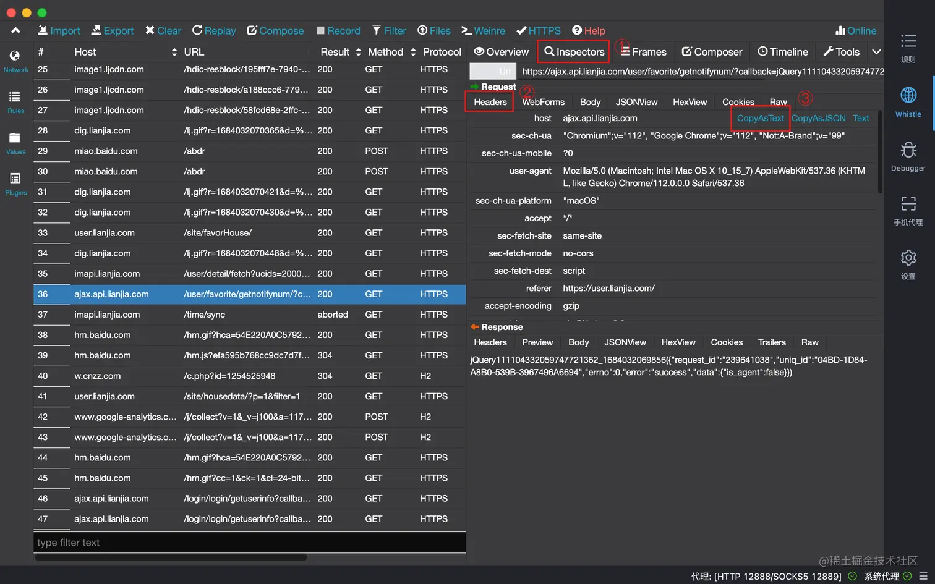Screen dimensions: 935x584
Task: Click the Text link beside CopyAsJSON
Action: click(861, 118)
